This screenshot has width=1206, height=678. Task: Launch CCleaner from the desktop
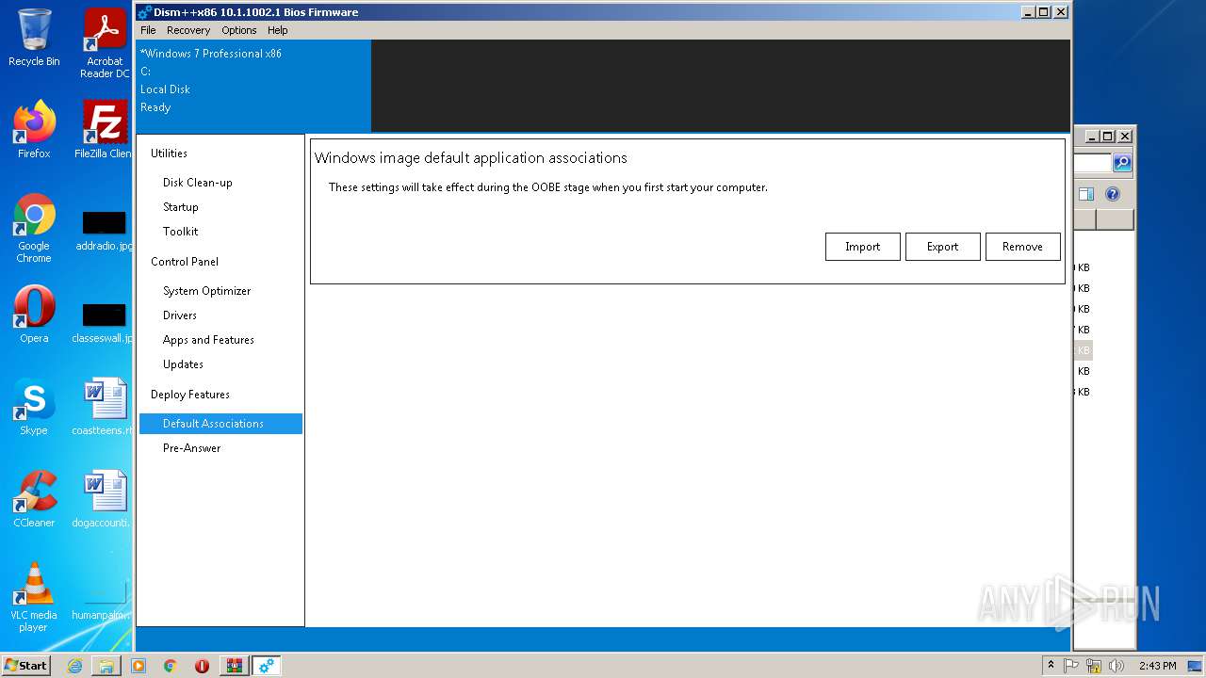tap(34, 499)
